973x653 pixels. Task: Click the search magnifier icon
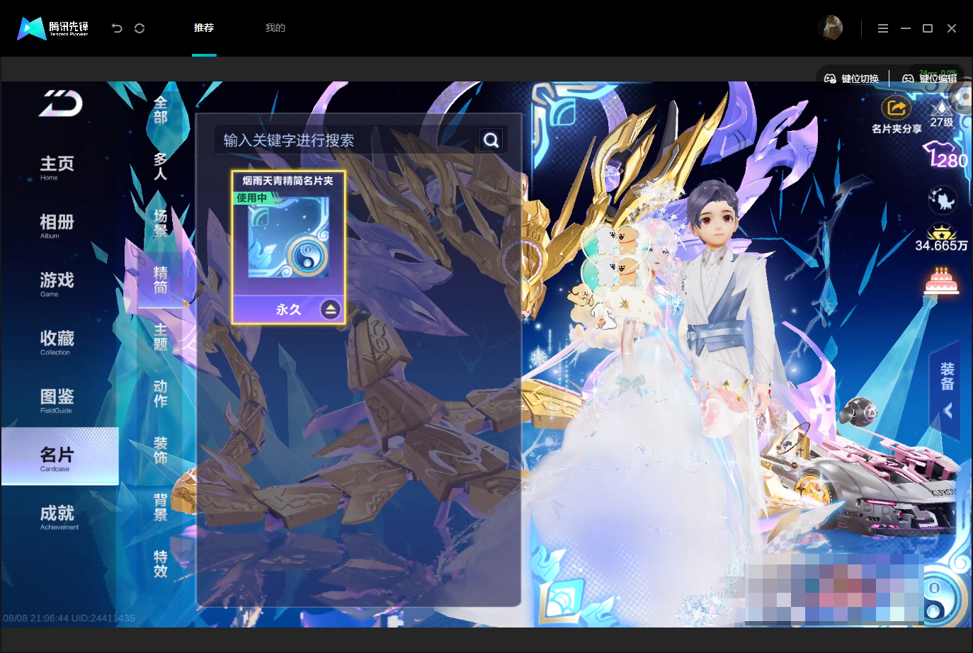click(491, 140)
